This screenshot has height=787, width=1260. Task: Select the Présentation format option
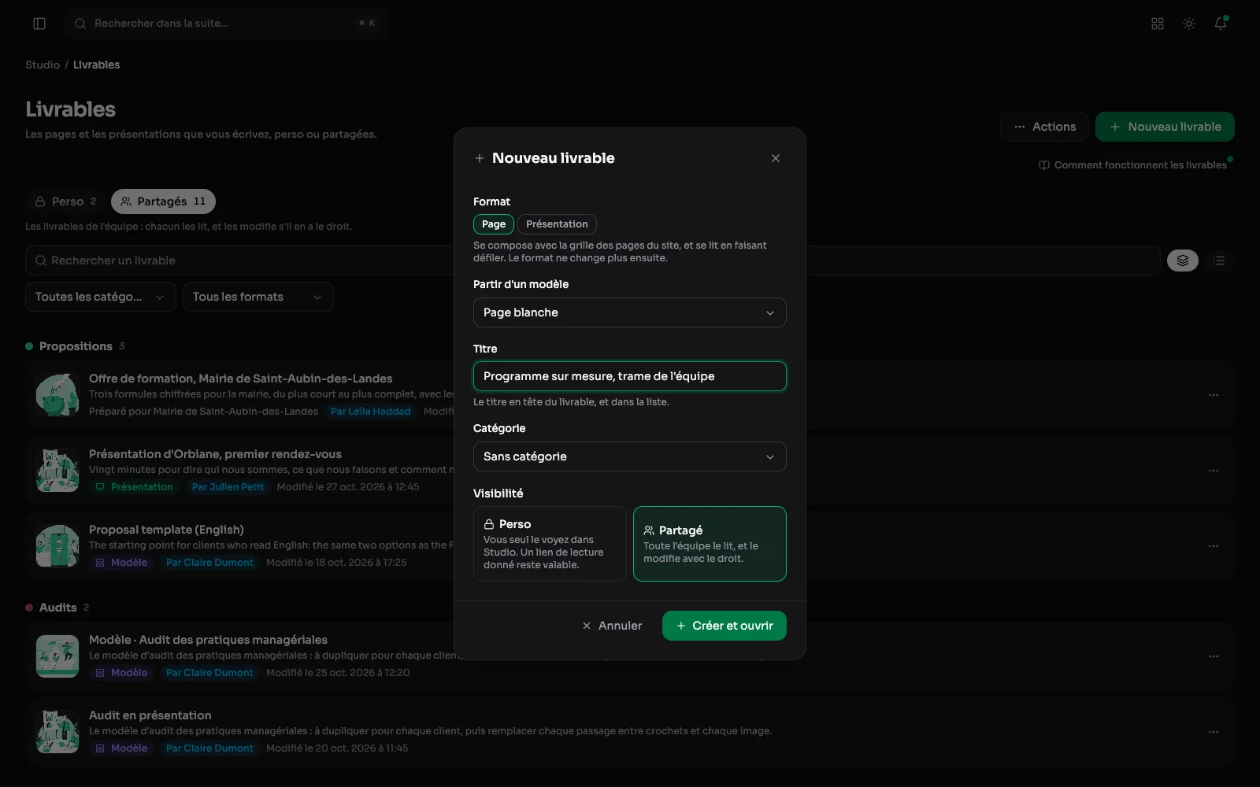point(557,224)
